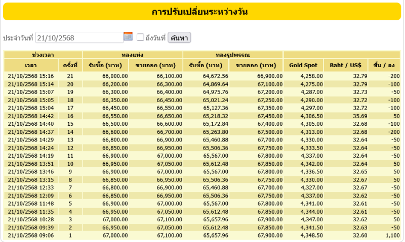Click the การปรับเปลี่ยนระหว่างวัน title banner

click(x=202, y=12)
